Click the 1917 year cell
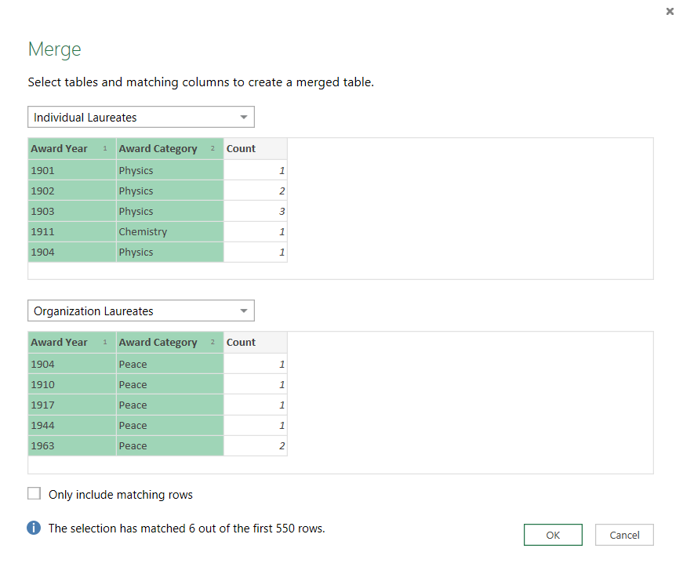The image size is (683, 574). tap(43, 405)
